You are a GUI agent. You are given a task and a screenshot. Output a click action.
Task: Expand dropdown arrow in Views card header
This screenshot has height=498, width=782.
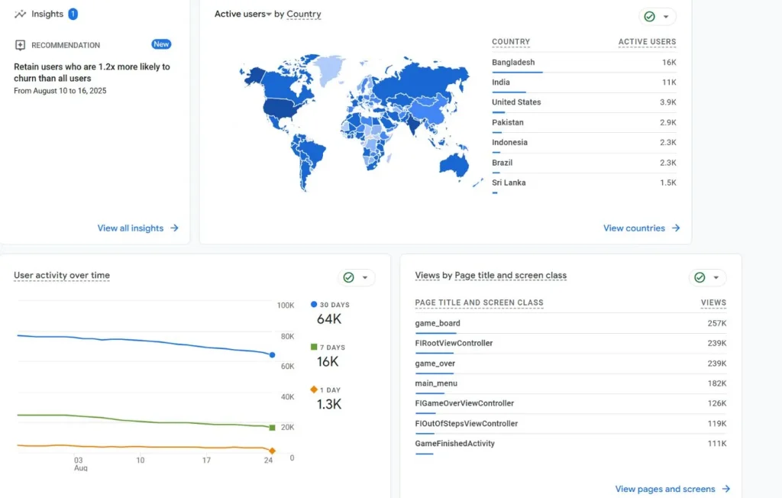[x=716, y=277]
